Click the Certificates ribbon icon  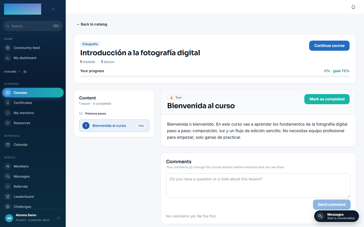pos(8,103)
